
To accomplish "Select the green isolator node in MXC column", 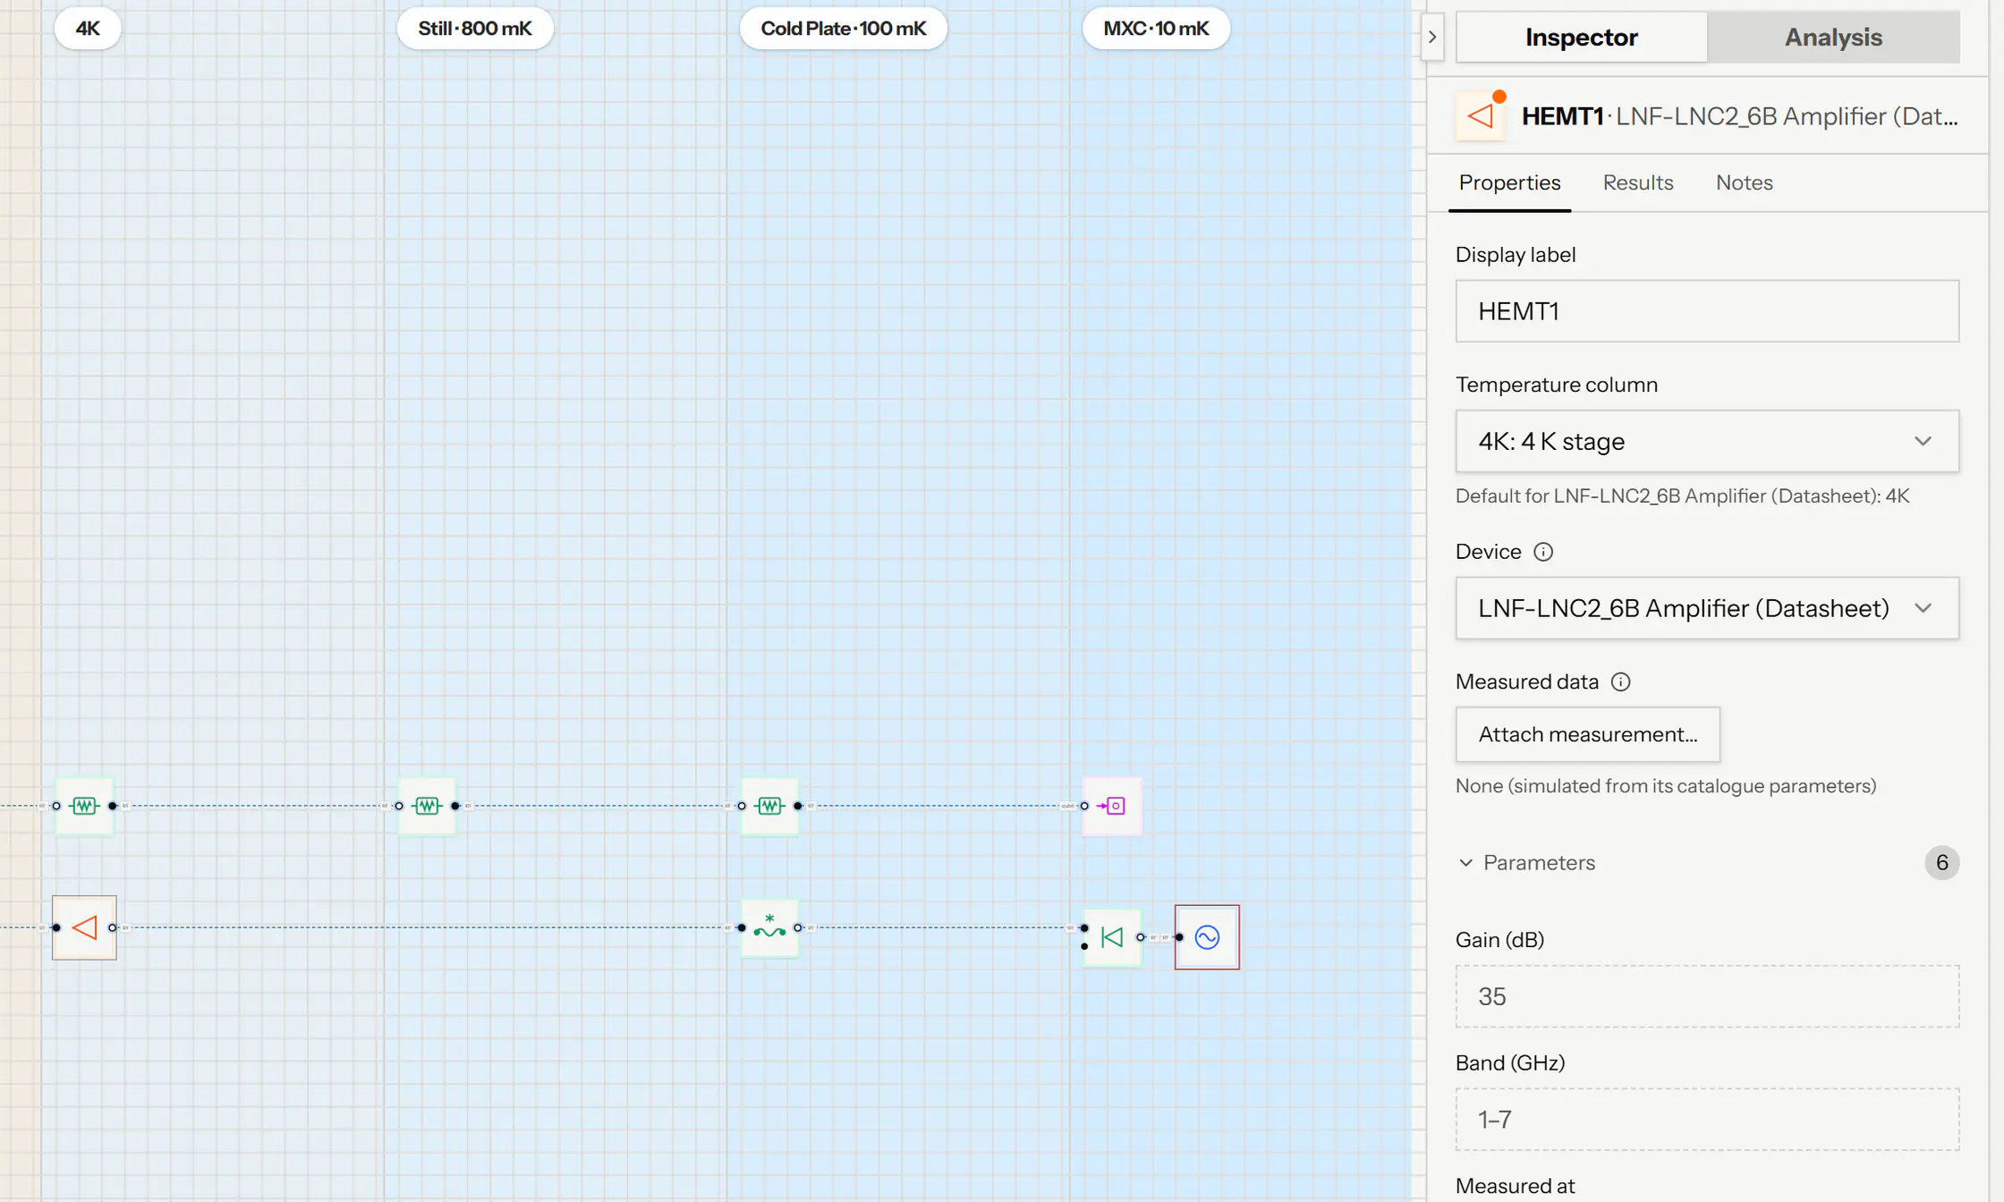I will (x=1112, y=937).
